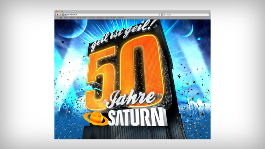This screenshot has height=149, width=265.
Task: Reload the page using the refresh icon
Action: tap(159, 15)
